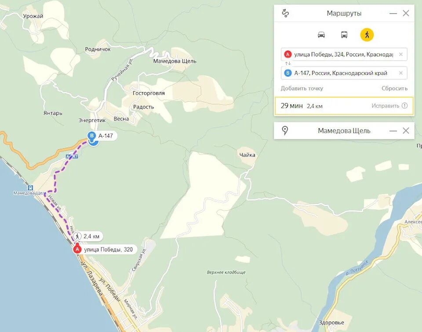Select car driving route mode
Viewport: 422px width, 332px height.
tap(321, 35)
